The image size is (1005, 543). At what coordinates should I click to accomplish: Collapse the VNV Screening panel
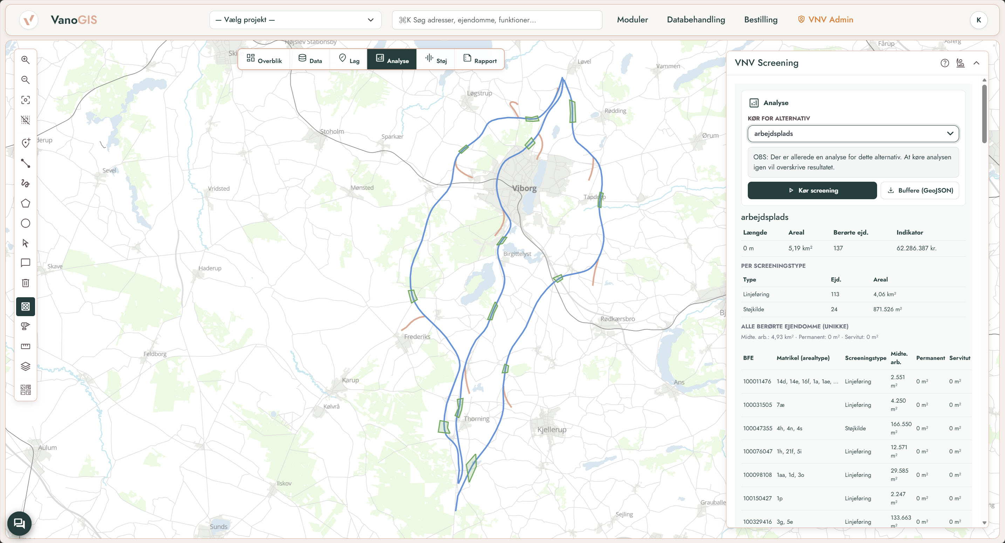click(977, 63)
